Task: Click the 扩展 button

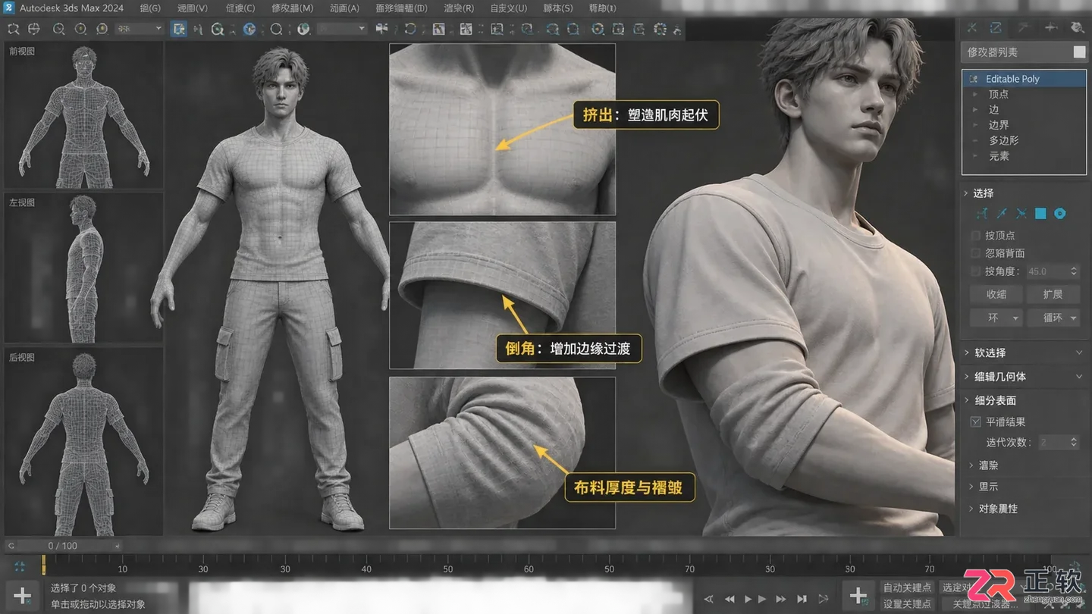Action: click(1053, 294)
